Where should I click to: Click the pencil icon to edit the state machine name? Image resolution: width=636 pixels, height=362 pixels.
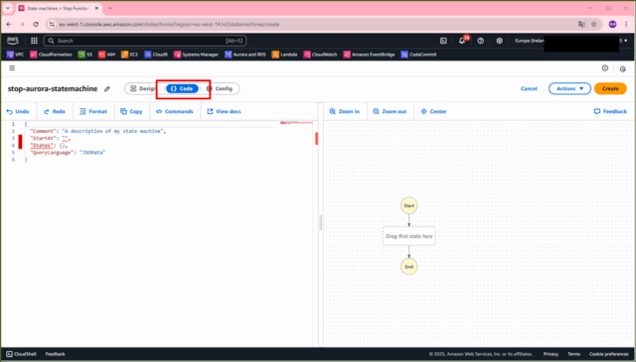(x=107, y=88)
